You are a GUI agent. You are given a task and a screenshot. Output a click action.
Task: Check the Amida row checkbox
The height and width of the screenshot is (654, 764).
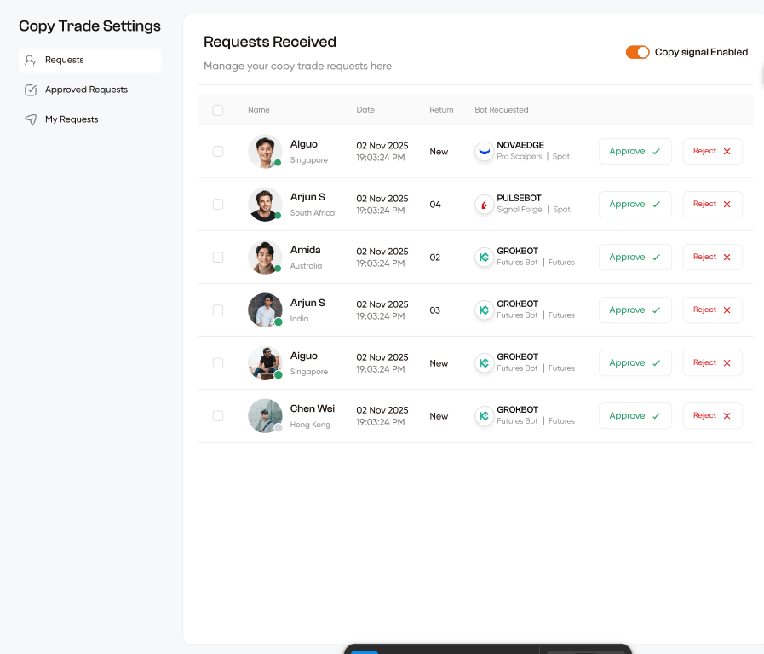[218, 257]
